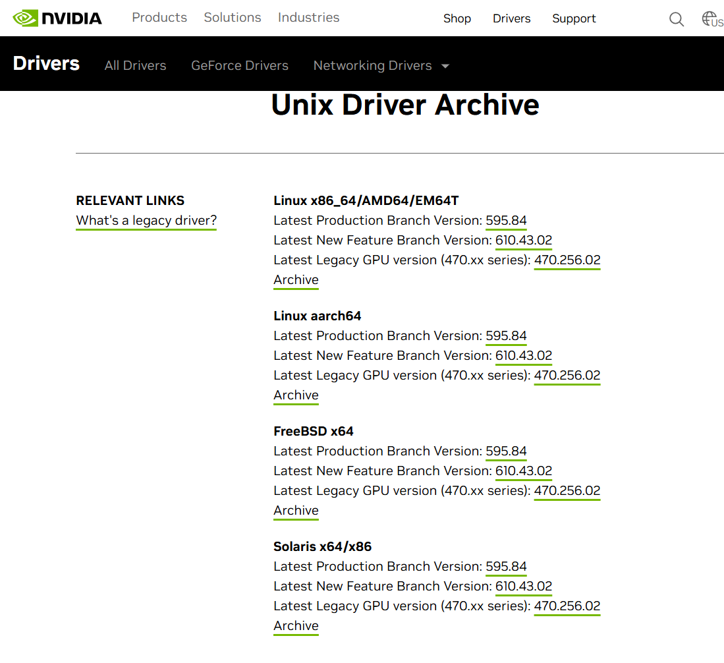This screenshot has height=663, width=724.
Task: Open Linux x86_64 production version 595.84
Action: point(506,220)
